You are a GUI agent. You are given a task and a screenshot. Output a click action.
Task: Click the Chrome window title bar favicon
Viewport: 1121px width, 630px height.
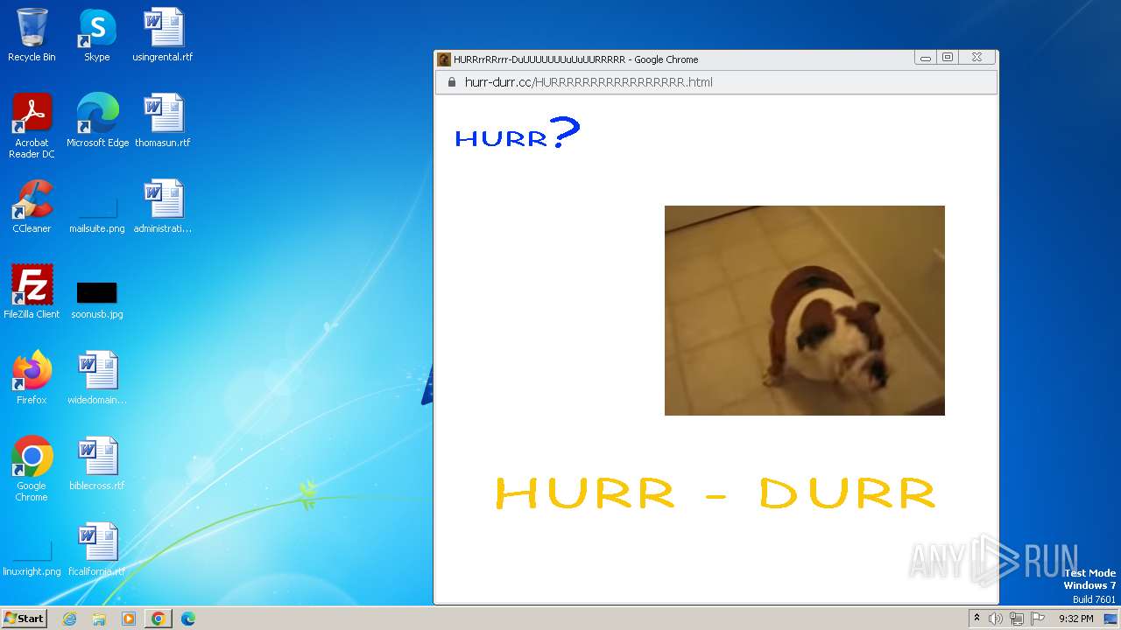pyautogui.click(x=444, y=59)
